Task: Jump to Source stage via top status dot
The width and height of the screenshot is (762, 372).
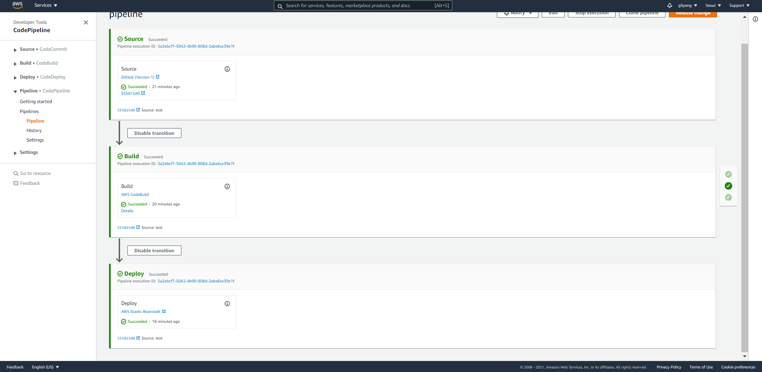Action: pos(729,174)
